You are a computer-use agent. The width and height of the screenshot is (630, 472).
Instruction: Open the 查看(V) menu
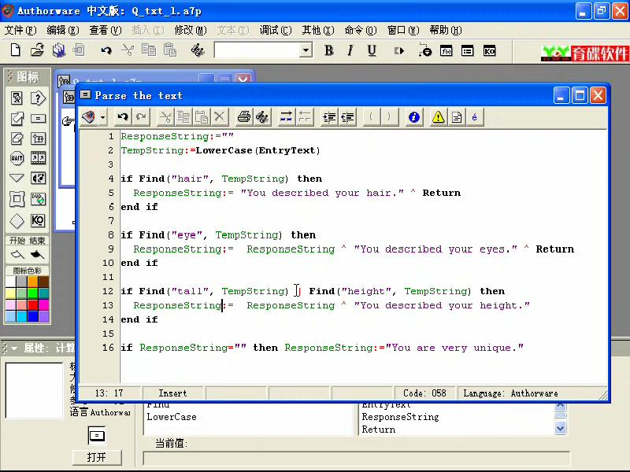(x=106, y=30)
